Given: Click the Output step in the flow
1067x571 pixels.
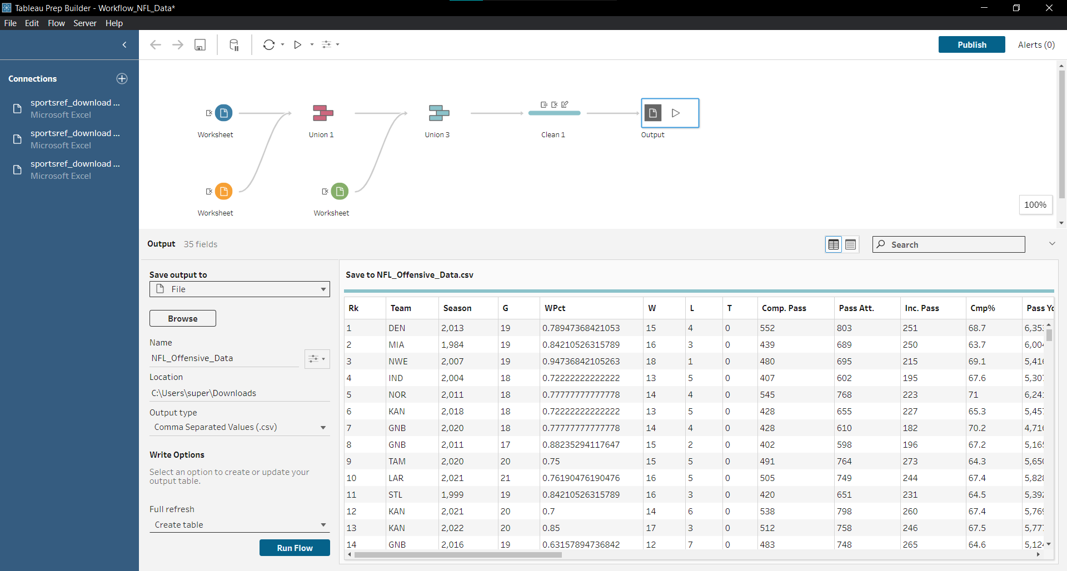Looking at the screenshot, I should click(653, 113).
